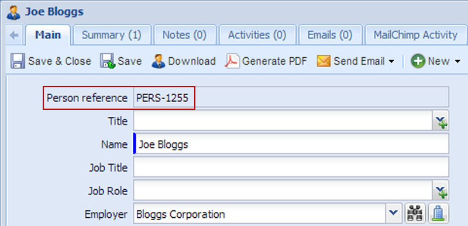Open the Job Role lookup dropdown icon
The height and width of the screenshot is (226, 468).
441,190
